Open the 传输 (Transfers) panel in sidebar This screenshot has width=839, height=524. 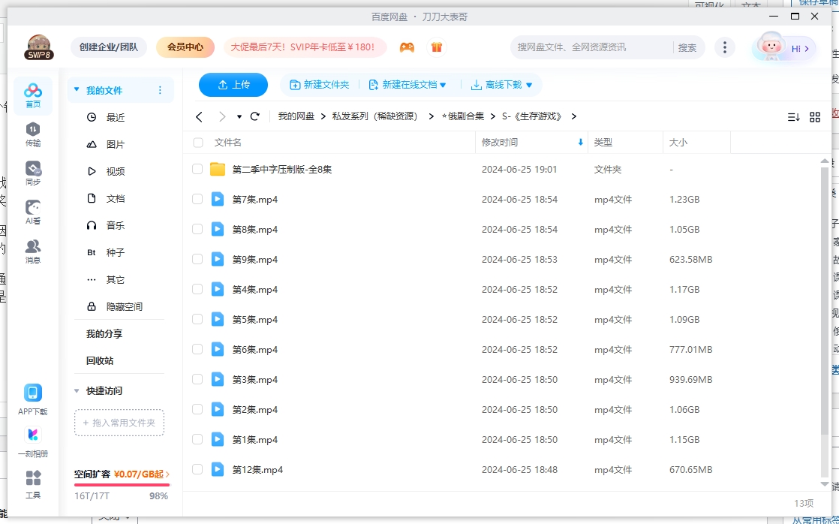point(32,135)
